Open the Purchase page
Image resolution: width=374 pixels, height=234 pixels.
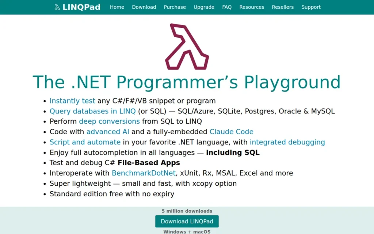pyautogui.click(x=175, y=7)
